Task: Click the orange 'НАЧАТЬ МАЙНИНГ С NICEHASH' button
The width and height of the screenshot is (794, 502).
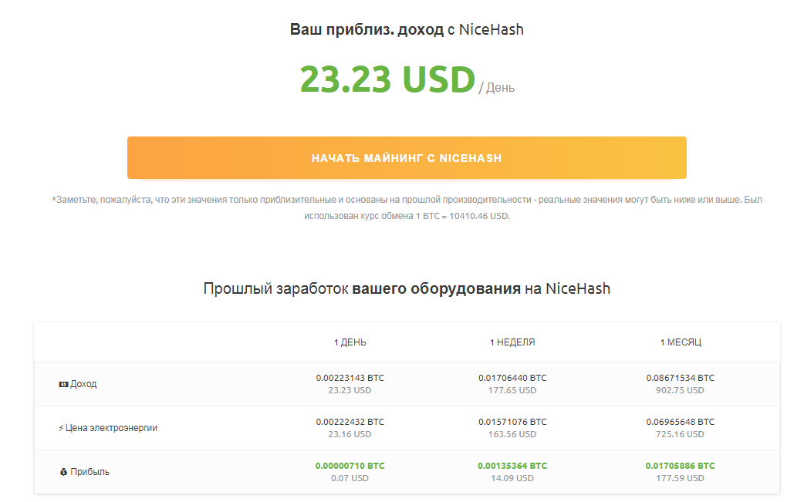Action: (407, 157)
